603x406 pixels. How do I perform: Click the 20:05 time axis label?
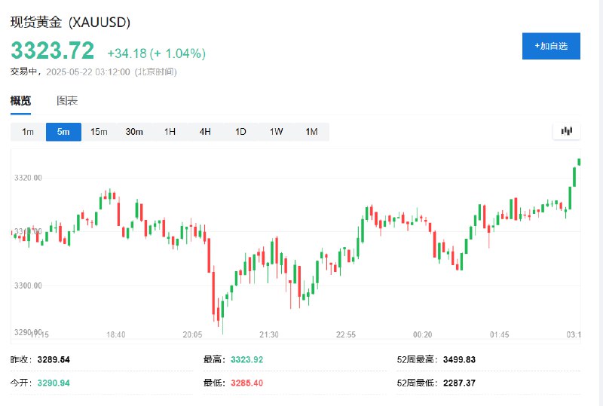coord(192,334)
